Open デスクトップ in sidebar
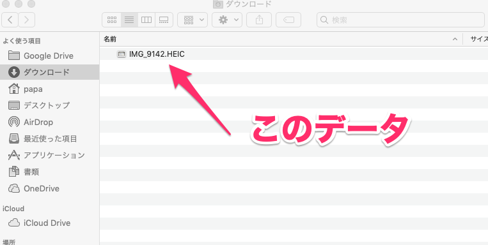Screen dimensions: 488x245 point(50,105)
